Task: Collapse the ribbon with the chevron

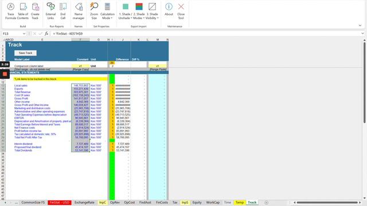Action: pyautogui.click(x=360, y=25)
